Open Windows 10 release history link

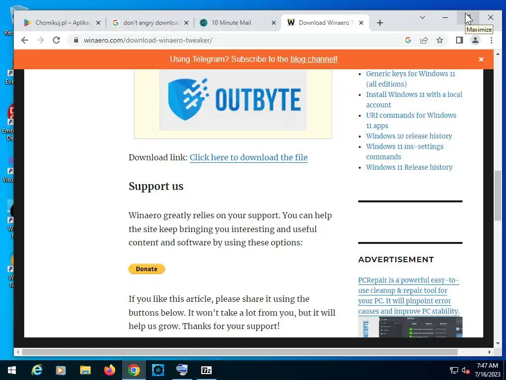point(409,136)
